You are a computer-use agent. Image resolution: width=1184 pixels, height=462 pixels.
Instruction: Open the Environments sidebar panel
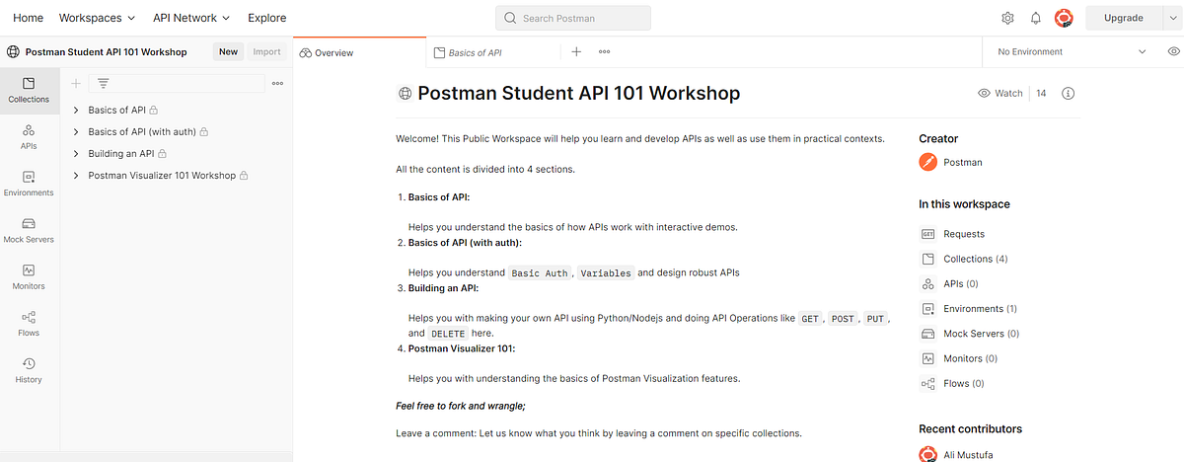(29, 184)
